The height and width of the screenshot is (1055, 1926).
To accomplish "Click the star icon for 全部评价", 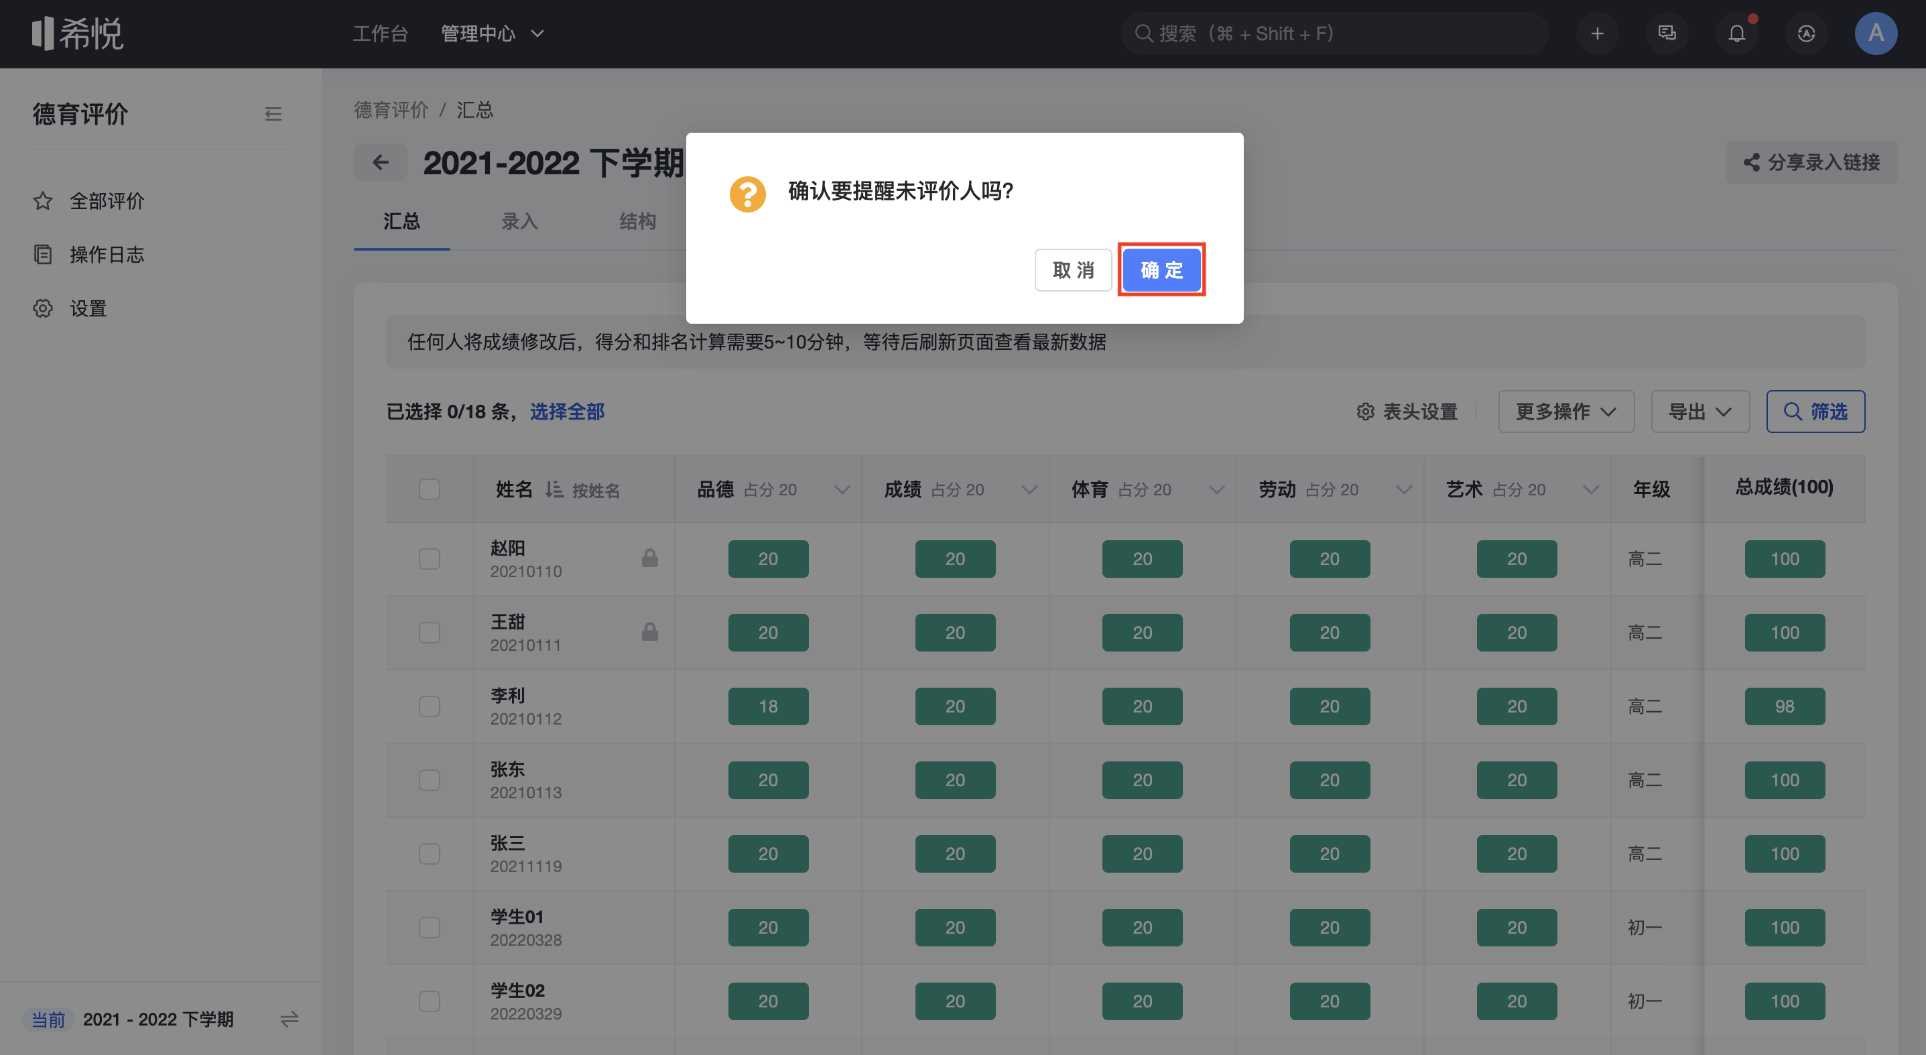I will click(43, 201).
